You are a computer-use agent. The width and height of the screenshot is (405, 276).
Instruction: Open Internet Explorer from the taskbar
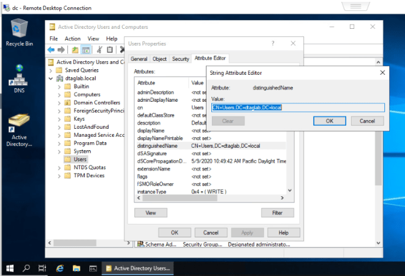tap(60, 268)
